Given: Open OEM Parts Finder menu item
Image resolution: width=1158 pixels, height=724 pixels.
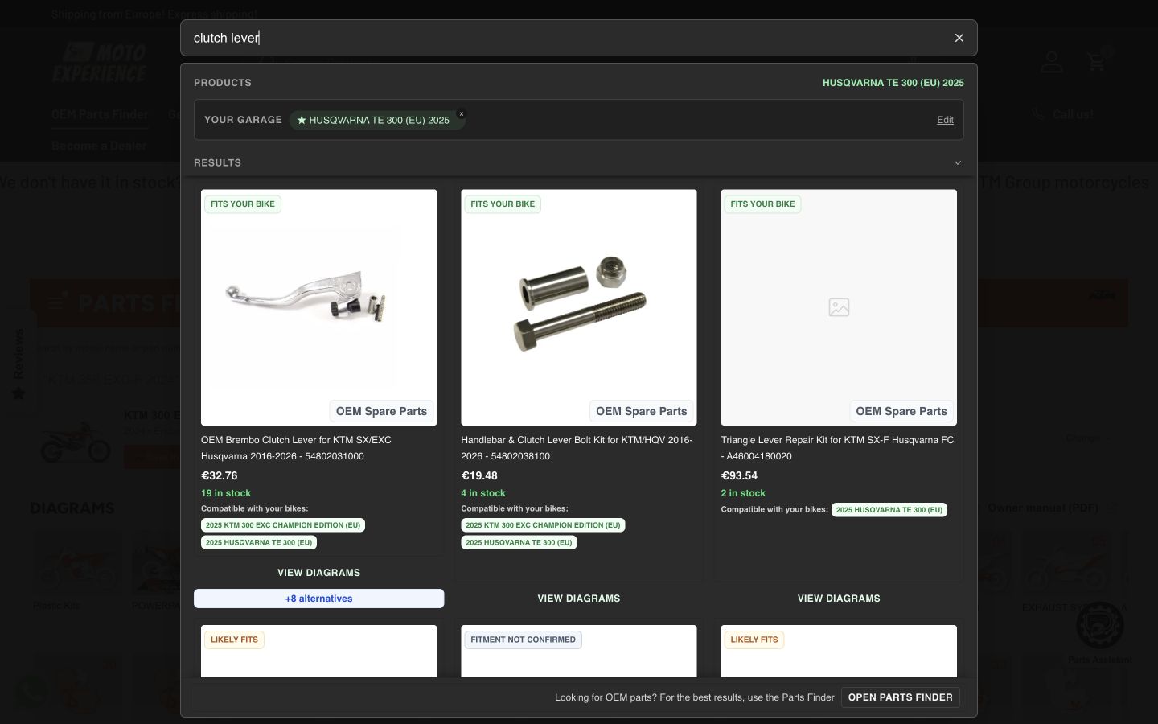Looking at the screenshot, I should (x=100, y=114).
